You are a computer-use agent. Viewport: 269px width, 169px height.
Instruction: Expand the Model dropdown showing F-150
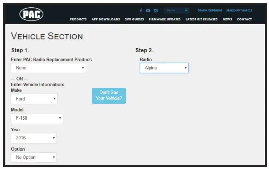37,118
